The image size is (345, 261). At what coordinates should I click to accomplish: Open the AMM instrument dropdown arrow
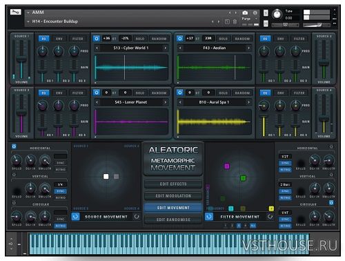click(28, 12)
